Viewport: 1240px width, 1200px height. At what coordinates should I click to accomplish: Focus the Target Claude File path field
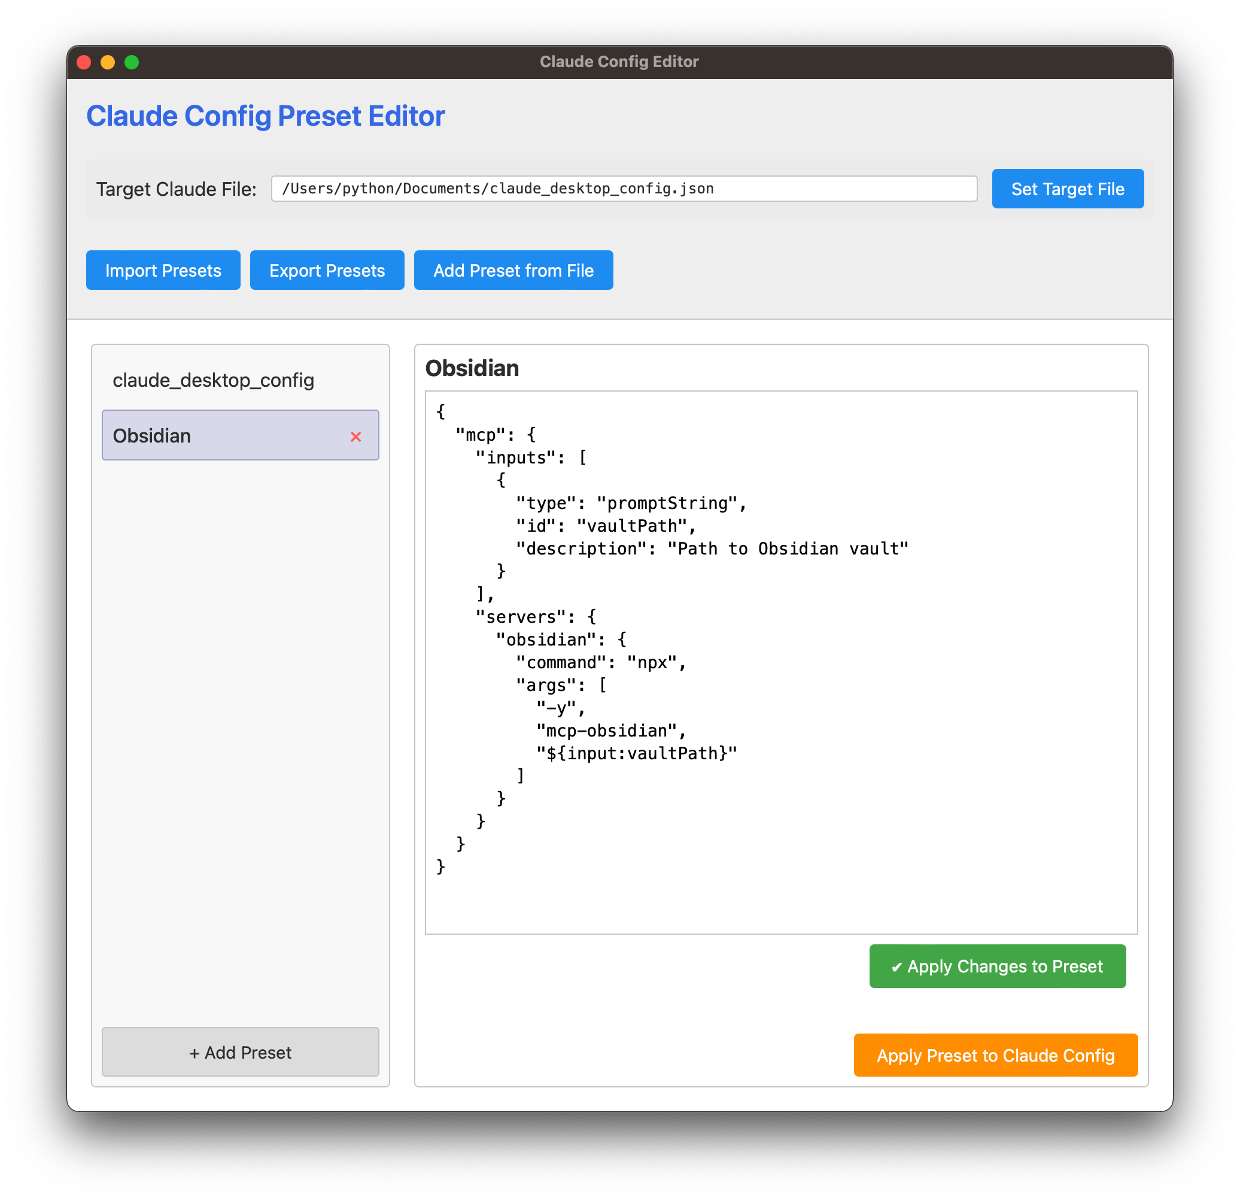click(623, 189)
